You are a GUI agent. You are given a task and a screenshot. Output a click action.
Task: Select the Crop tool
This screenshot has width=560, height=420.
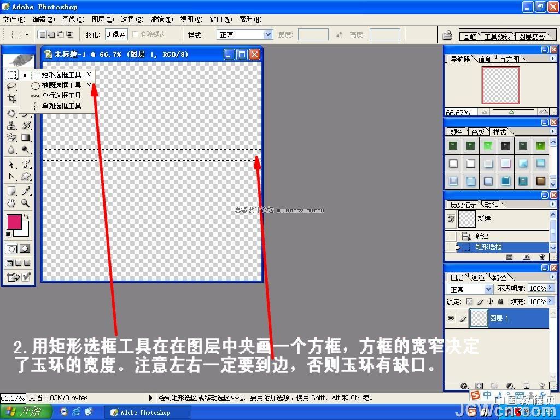click(12, 98)
